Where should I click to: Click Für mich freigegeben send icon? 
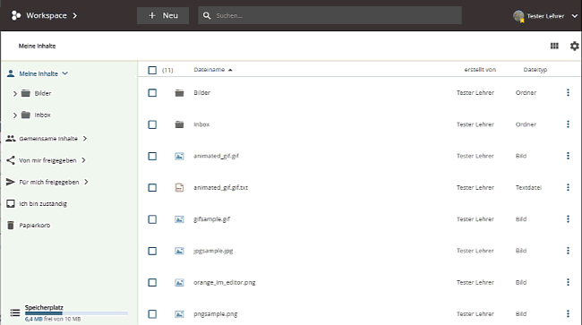(x=11, y=182)
